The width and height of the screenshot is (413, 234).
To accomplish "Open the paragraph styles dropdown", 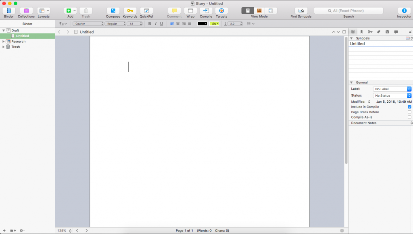I will 63,24.
